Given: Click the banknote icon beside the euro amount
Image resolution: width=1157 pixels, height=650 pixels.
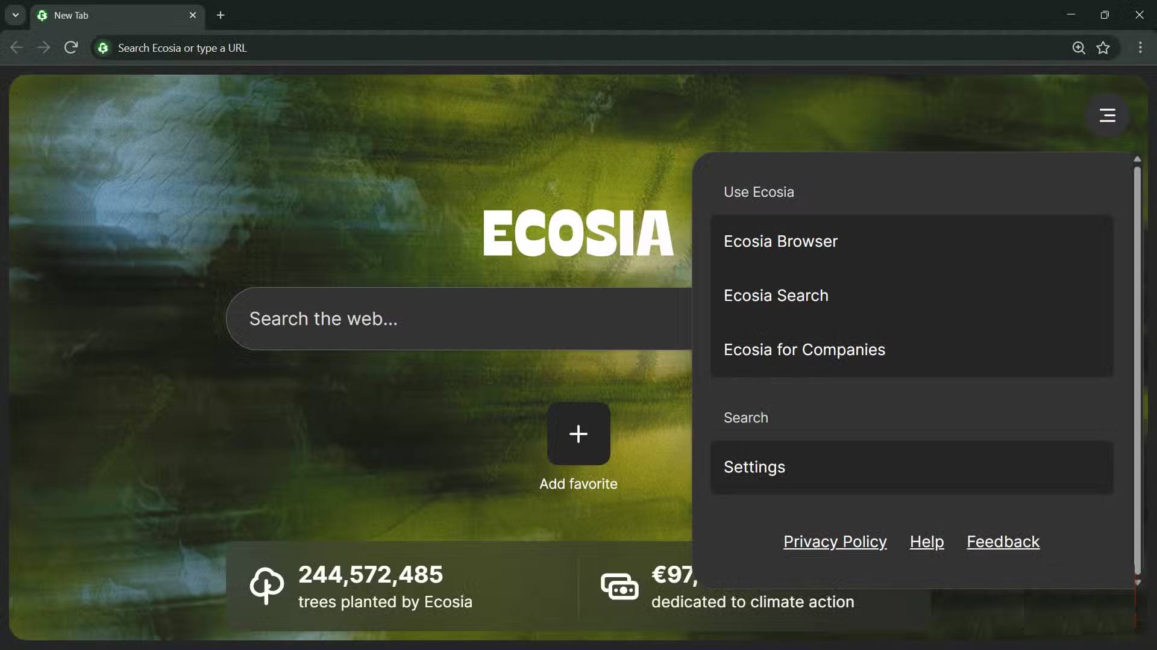Looking at the screenshot, I should pos(619,586).
